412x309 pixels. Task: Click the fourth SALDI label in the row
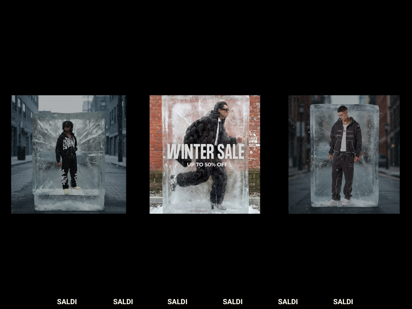point(233,302)
